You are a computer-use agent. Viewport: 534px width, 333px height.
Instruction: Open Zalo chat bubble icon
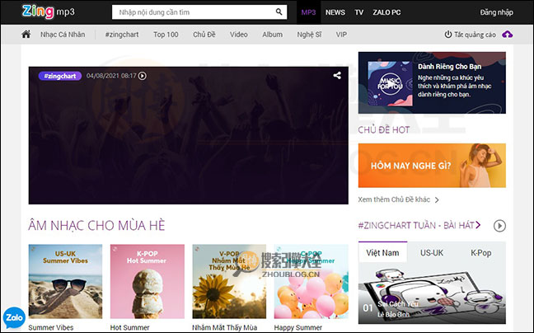coord(14,317)
